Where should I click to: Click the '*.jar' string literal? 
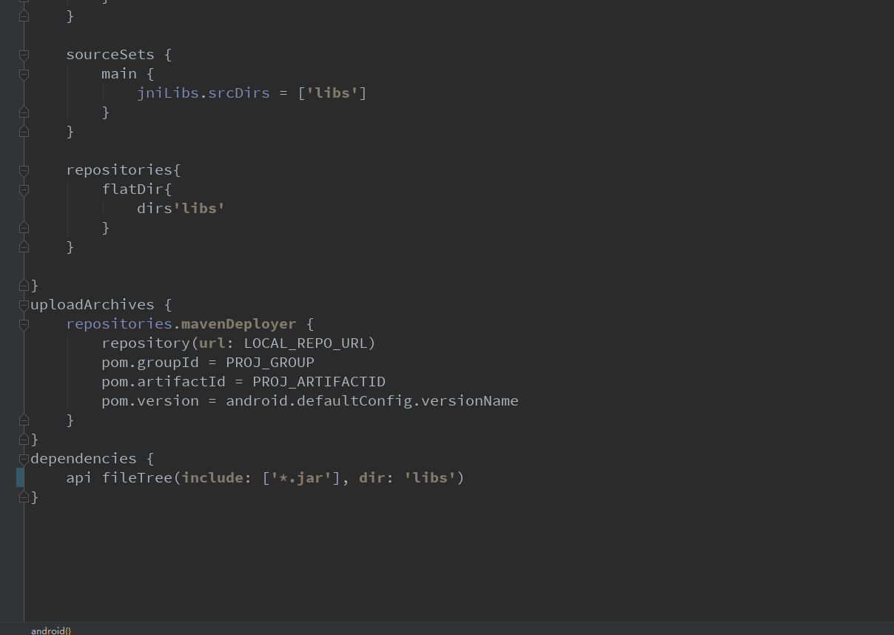[x=300, y=478]
